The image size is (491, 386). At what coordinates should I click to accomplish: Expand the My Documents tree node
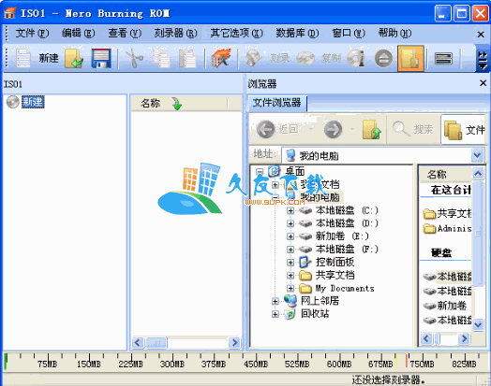pyautogui.click(x=290, y=288)
